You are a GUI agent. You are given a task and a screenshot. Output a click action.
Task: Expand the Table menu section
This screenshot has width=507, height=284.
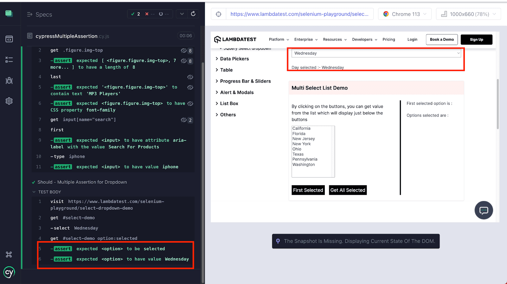(224, 70)
